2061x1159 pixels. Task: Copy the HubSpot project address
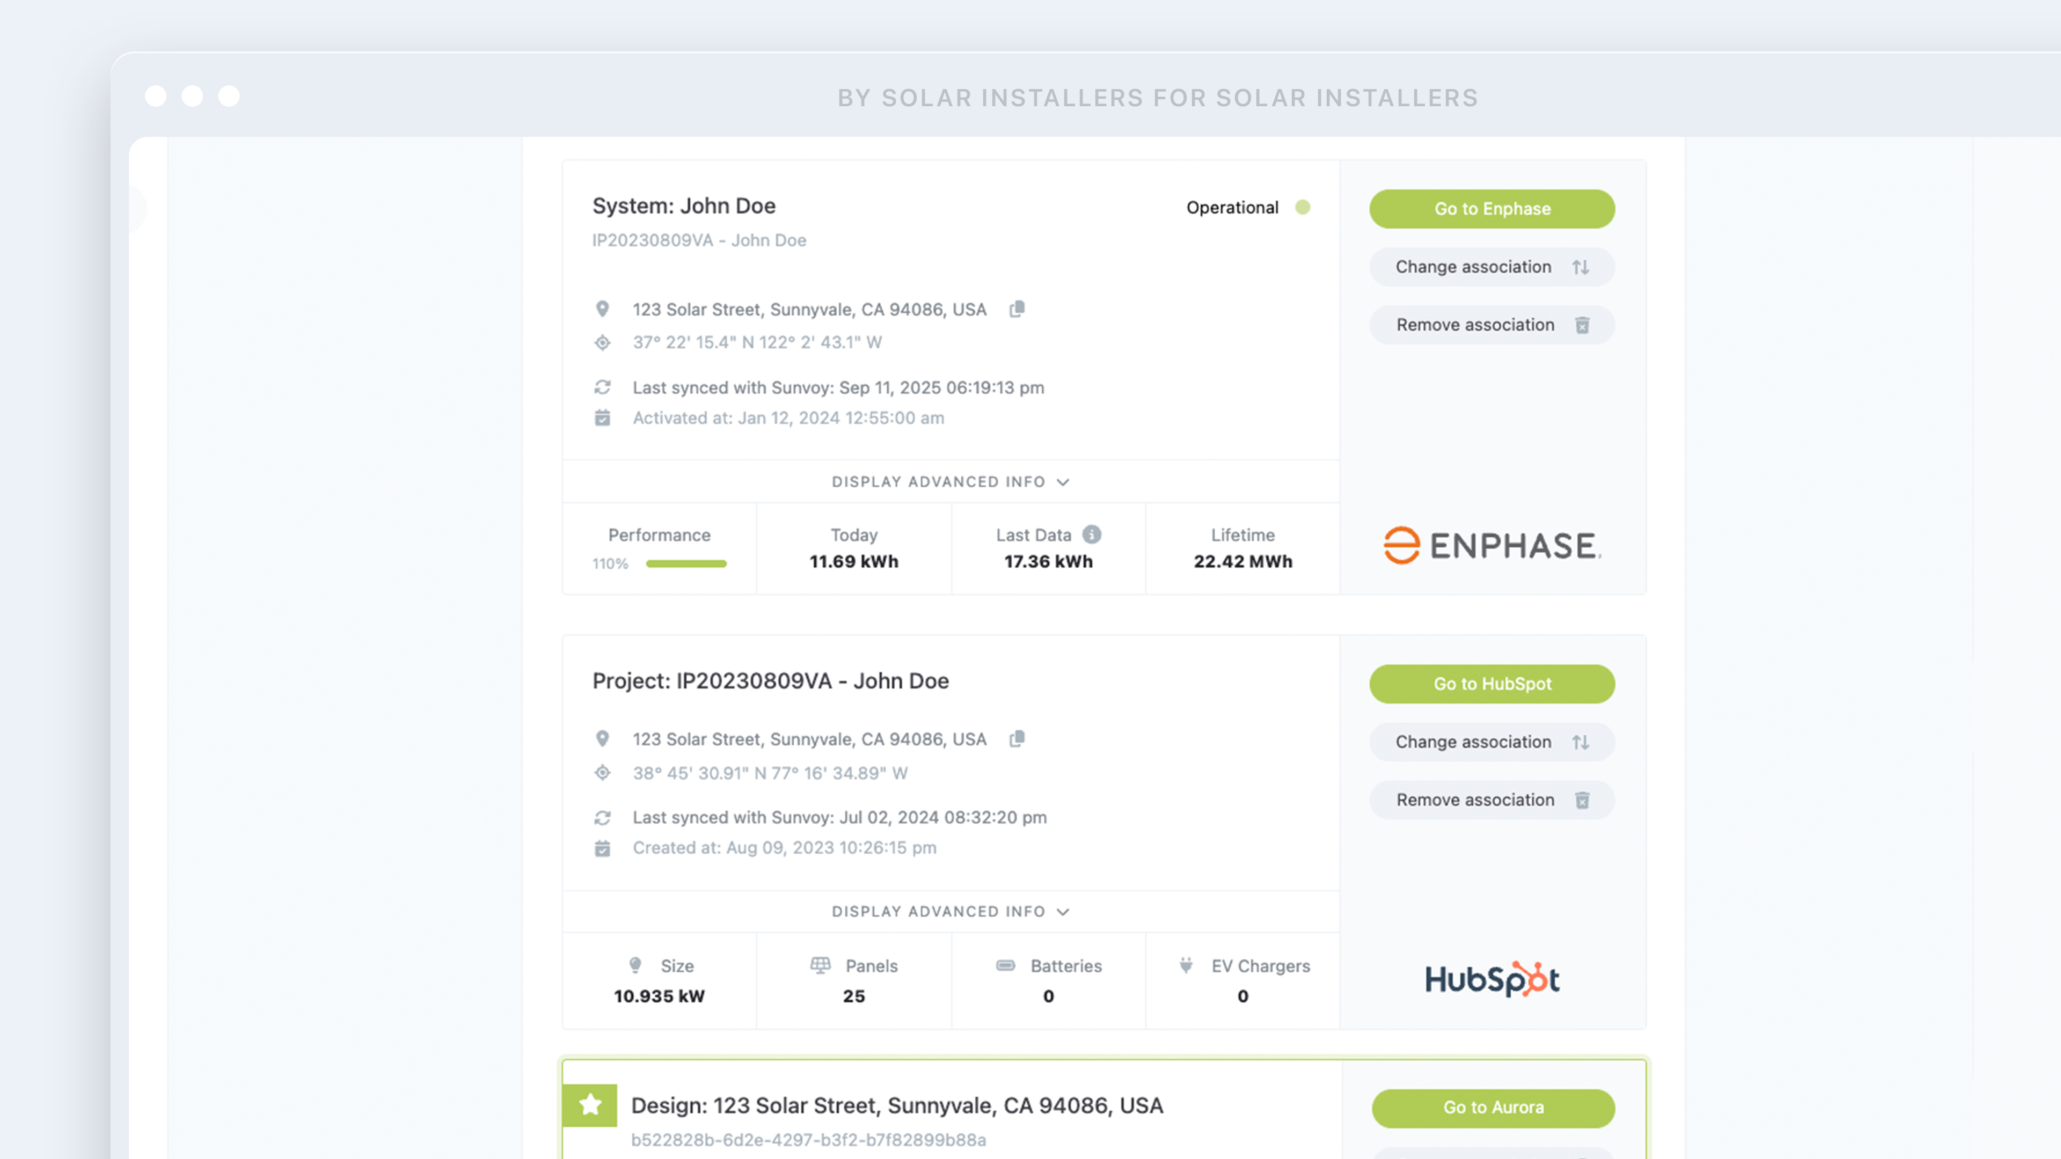[x=1017, y=739]
